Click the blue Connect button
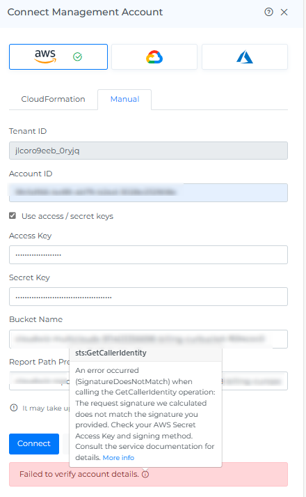Screen dimensions: 306x497 pos(34,444)
